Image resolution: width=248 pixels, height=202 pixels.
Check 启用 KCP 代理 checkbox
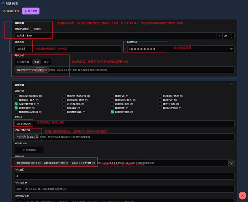coord(160,96)
